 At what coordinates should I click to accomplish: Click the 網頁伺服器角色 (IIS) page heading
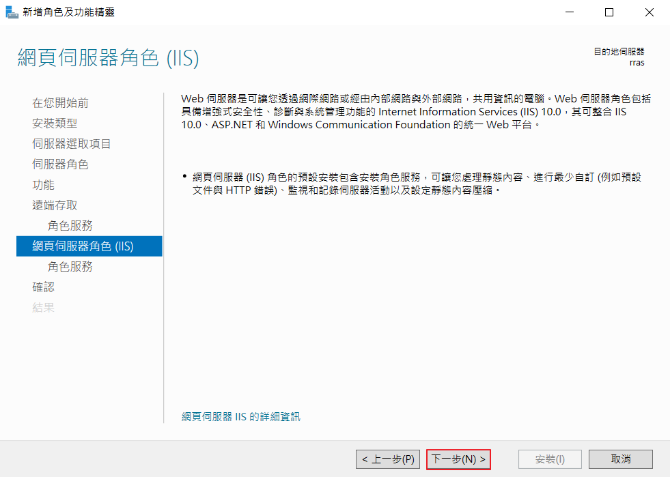click(x=108, y=58)
